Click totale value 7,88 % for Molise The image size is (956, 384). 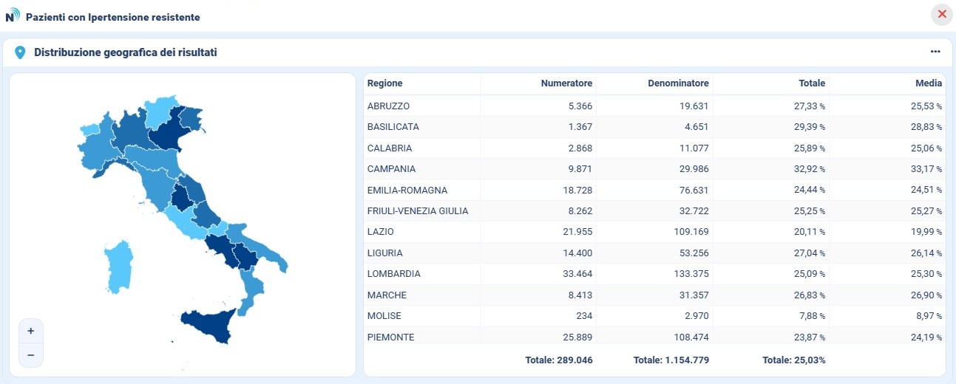coord(811,316)
